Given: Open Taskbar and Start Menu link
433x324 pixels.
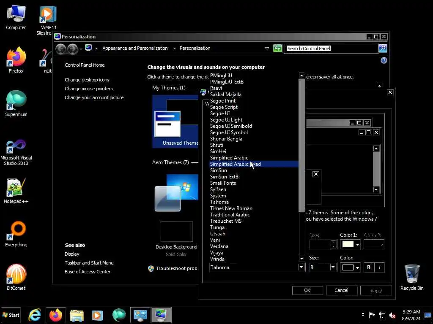Looking at the screenshot, I should click(89, 263).
